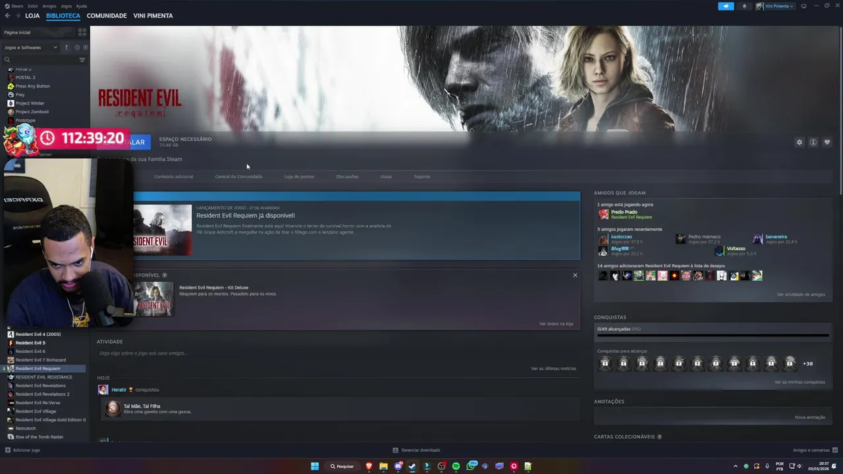Viewport: 843px width, 474px height.
Task: Click bananeira friend avatar
Action: pos(758,239)
